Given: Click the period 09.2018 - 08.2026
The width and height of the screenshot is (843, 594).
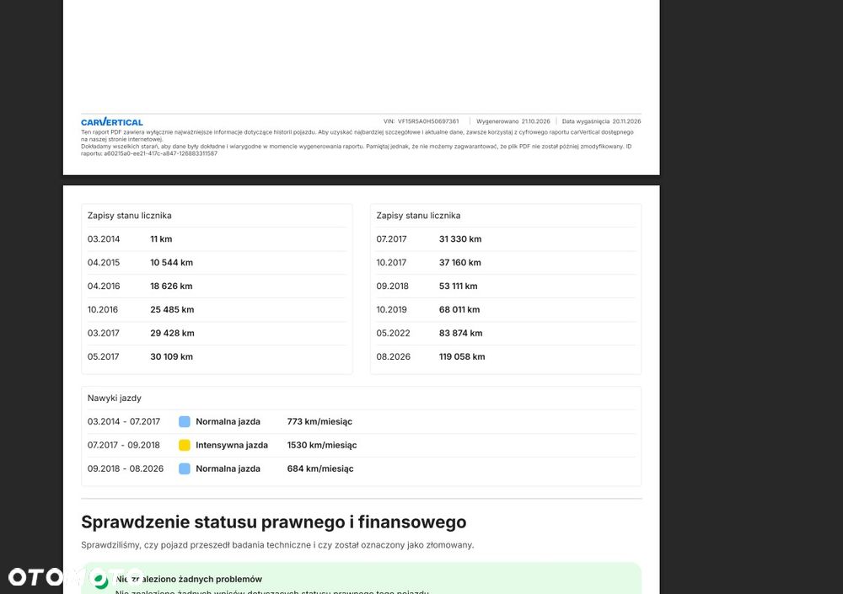Looking at the screenshot, I should point(126,468).
